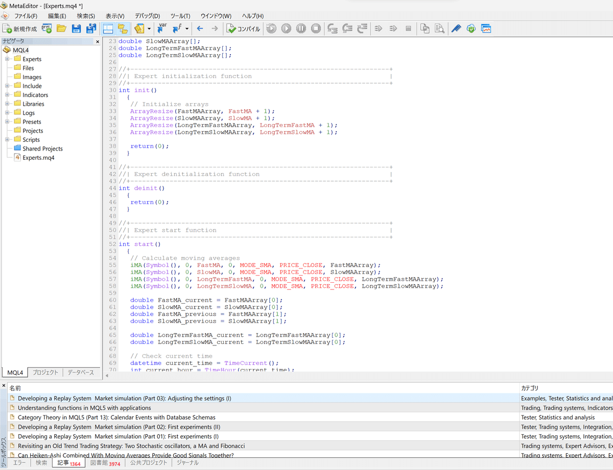Expand the Include folder tree node

click(8, 86)
